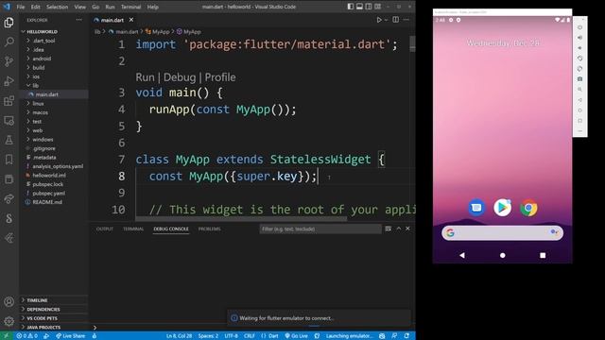Expand the TIMELINE section
This screenshot has width=605, height=340.
click(x=37, y=300)
